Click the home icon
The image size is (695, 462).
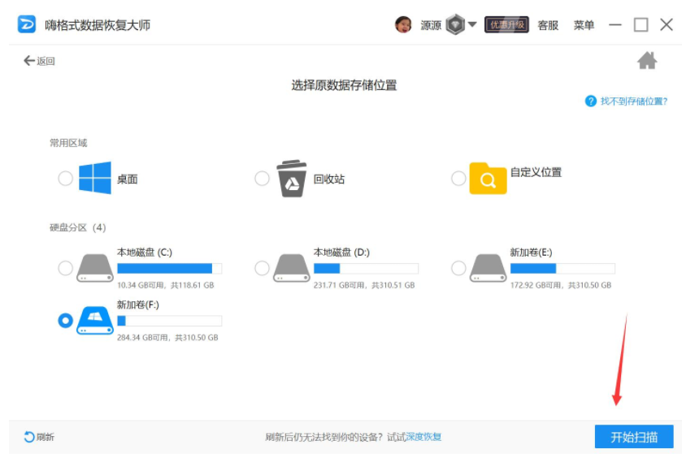(x=647, y=61)
